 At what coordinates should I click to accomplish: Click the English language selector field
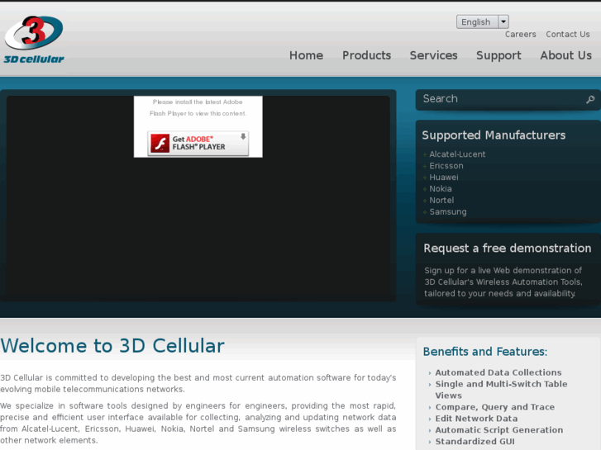point(483,21)
